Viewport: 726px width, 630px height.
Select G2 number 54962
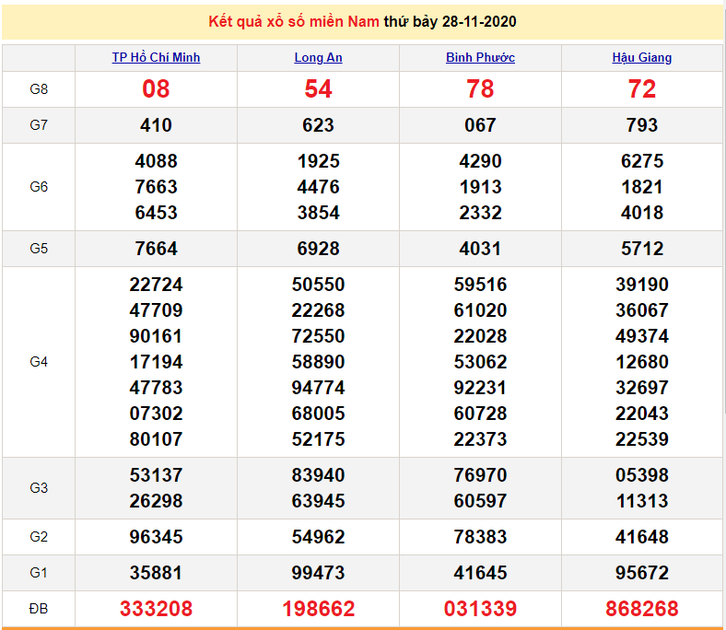[x=318, y=537]
